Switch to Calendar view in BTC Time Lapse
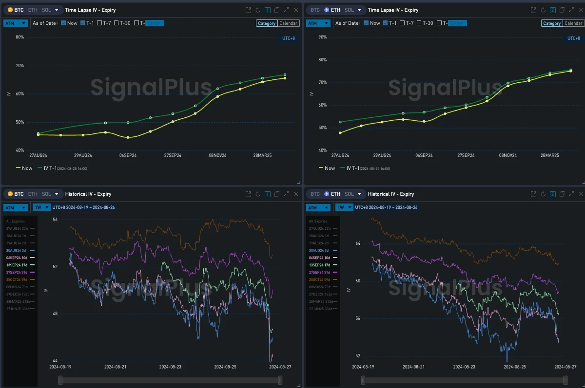 pyautogui.click(x=288, y=23)
